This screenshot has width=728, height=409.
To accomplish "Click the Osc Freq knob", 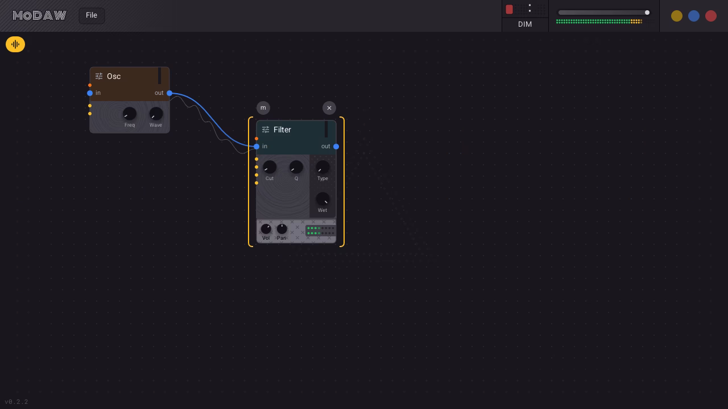I will click(x=130, y=114).
